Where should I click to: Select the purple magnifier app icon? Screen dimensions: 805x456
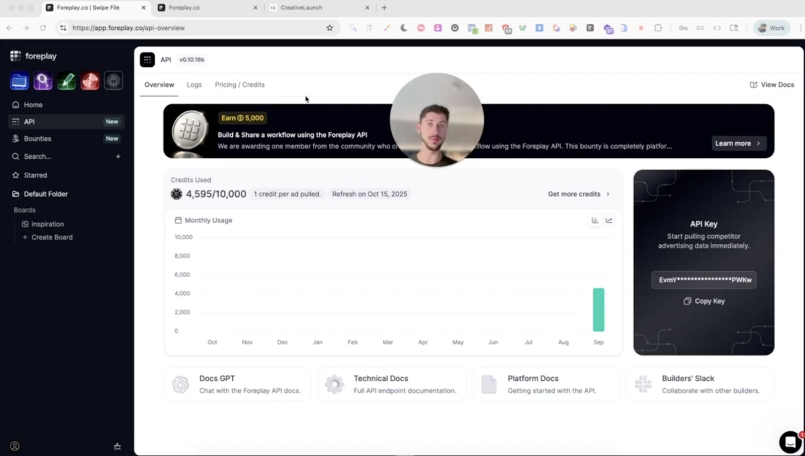click(43, 80)
